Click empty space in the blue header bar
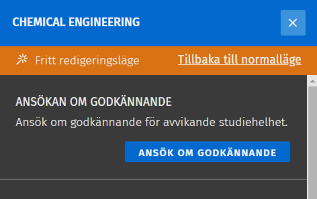 pyautogui.click(x=209, y=22)
